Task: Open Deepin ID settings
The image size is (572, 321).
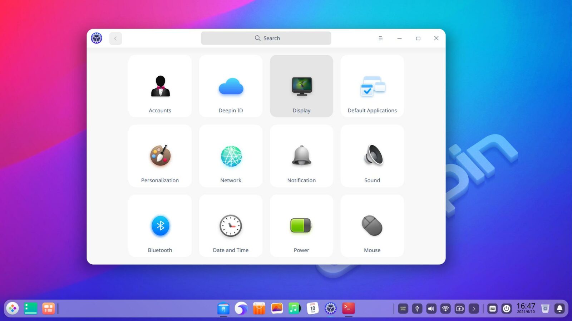Action: coord(231,86)
